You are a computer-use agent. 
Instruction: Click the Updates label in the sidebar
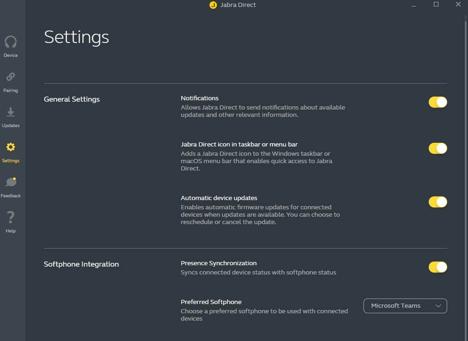[11, 126]
